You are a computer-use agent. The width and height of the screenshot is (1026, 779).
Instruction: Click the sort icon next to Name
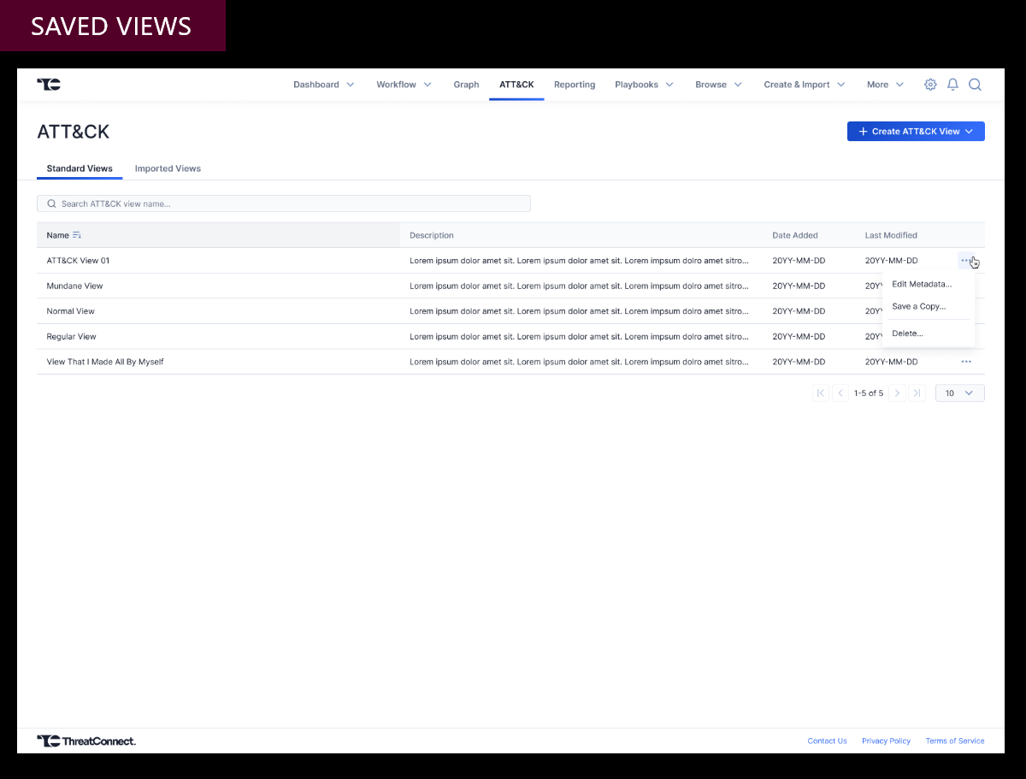point(77,235)
